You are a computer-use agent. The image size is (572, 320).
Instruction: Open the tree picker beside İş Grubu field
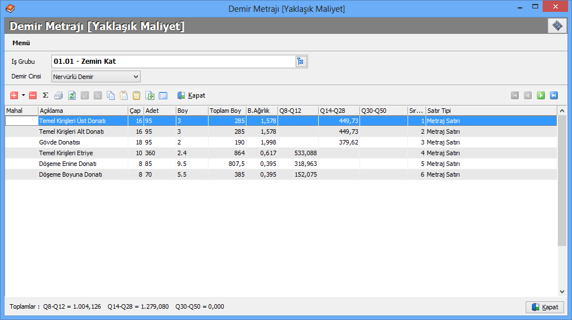(x=300, y=62)
